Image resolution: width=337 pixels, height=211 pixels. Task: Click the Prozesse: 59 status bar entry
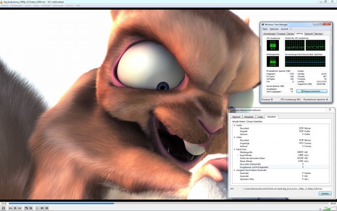[x=267, y=100]
